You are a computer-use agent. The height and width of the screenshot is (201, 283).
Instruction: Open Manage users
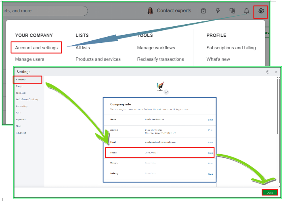point(29,59)
